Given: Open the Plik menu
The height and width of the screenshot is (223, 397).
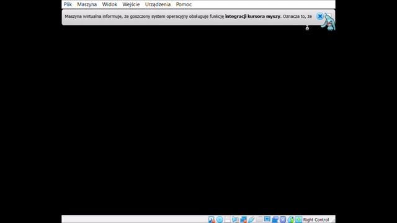Looking at the screenshot, I should pos(68,4).
